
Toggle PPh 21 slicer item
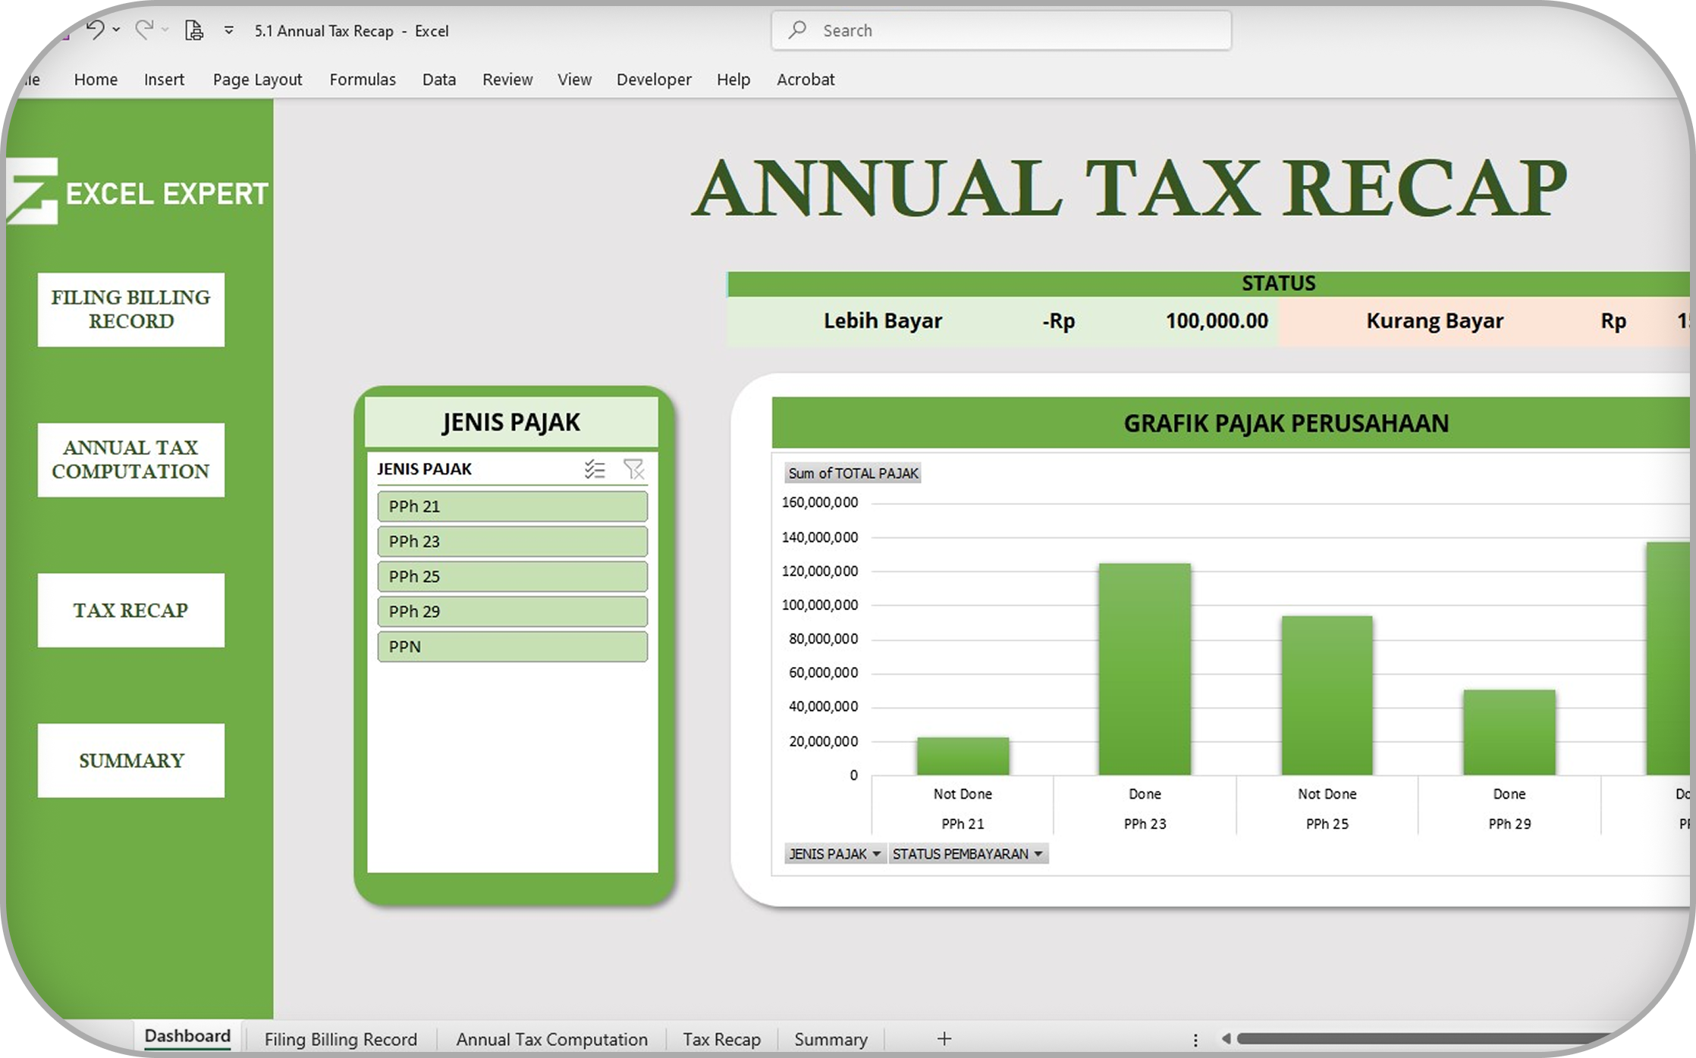(x=512, y=506)
